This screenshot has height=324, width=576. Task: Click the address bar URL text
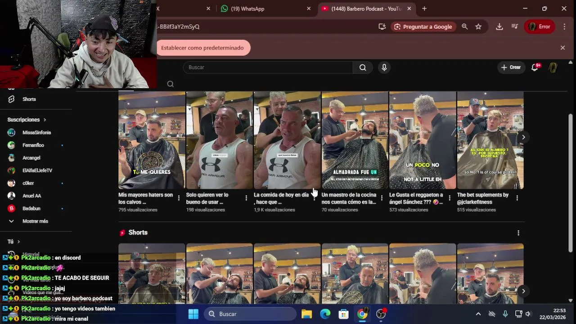(178, 27)
